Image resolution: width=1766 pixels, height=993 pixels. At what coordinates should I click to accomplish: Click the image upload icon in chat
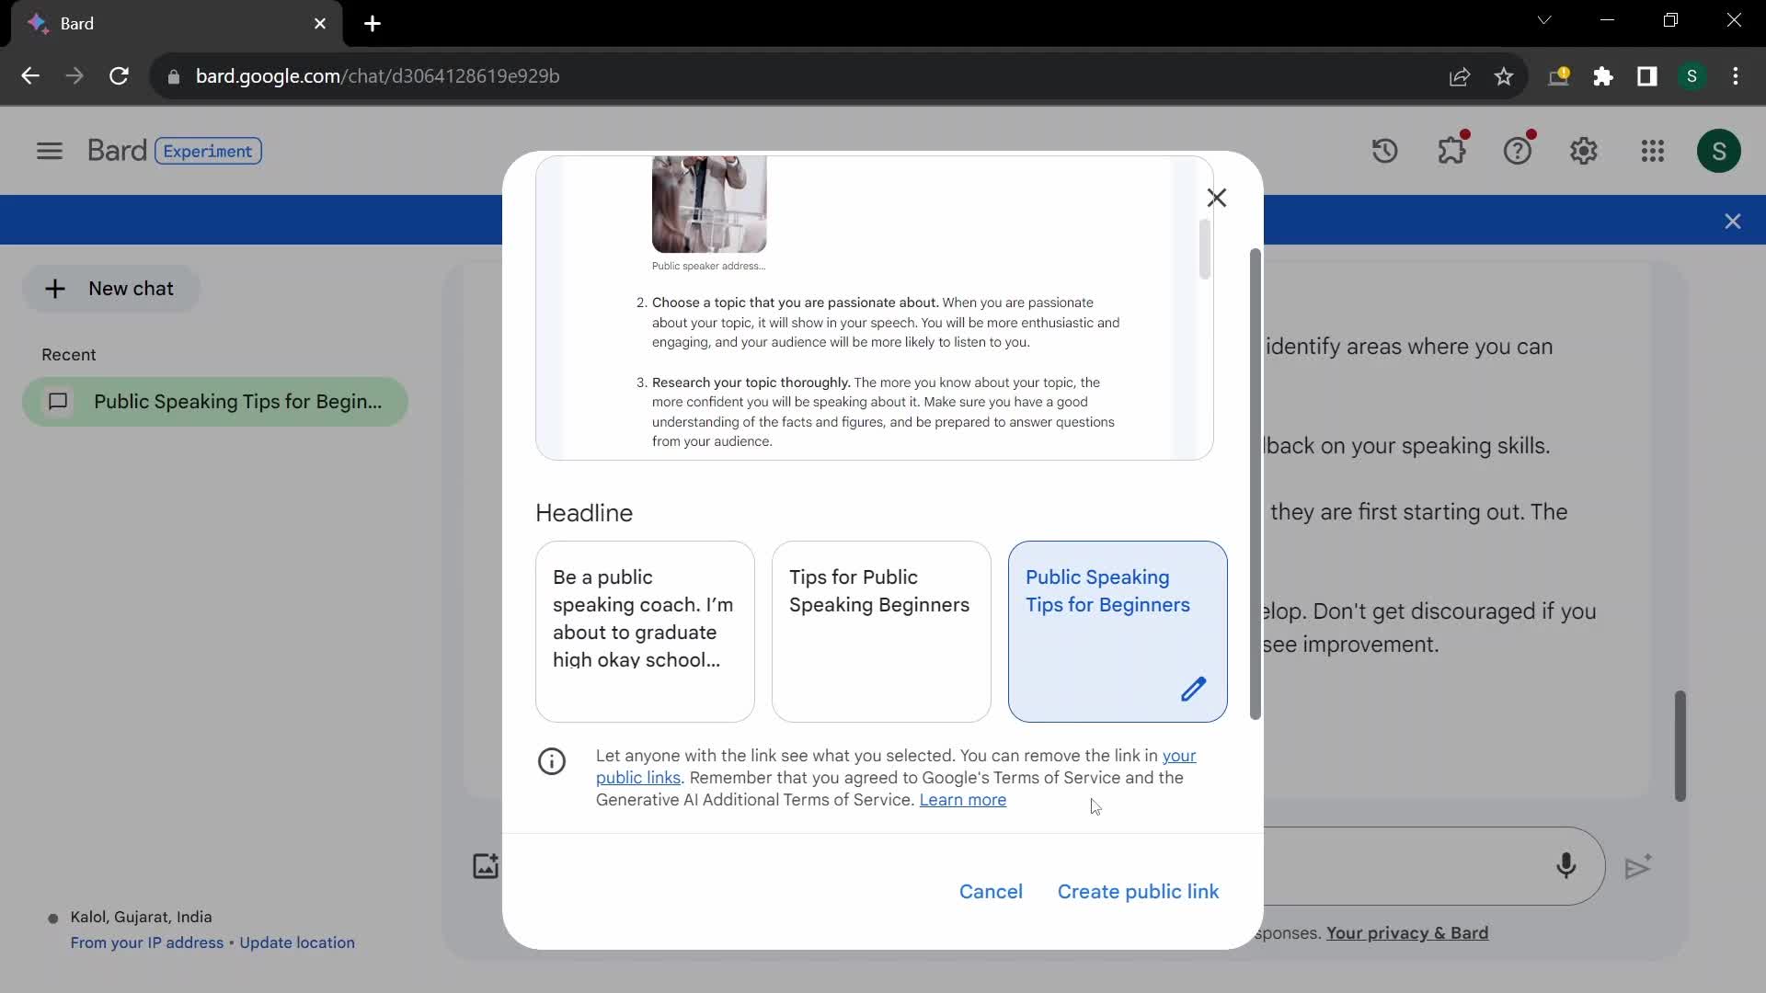pyautogui.click(x=485, y=866)
